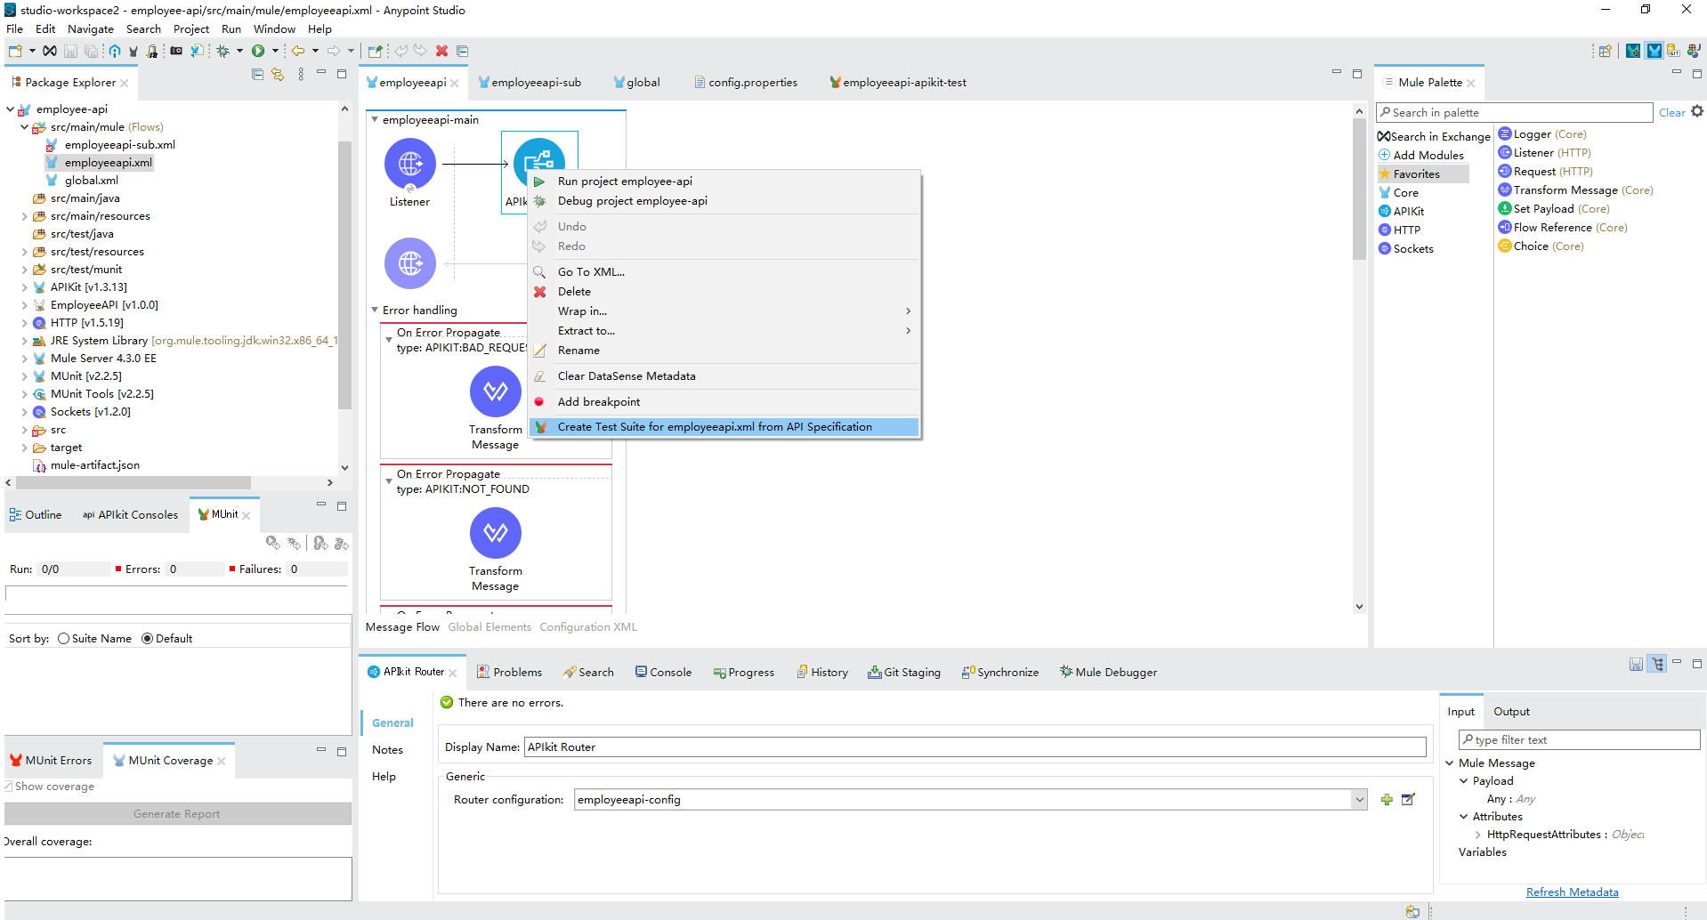Open the Router configuration dropdown

tap(1359, 800)
